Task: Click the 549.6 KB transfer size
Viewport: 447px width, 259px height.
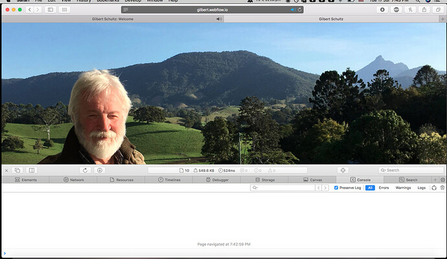Action: (x=204, y=171)
